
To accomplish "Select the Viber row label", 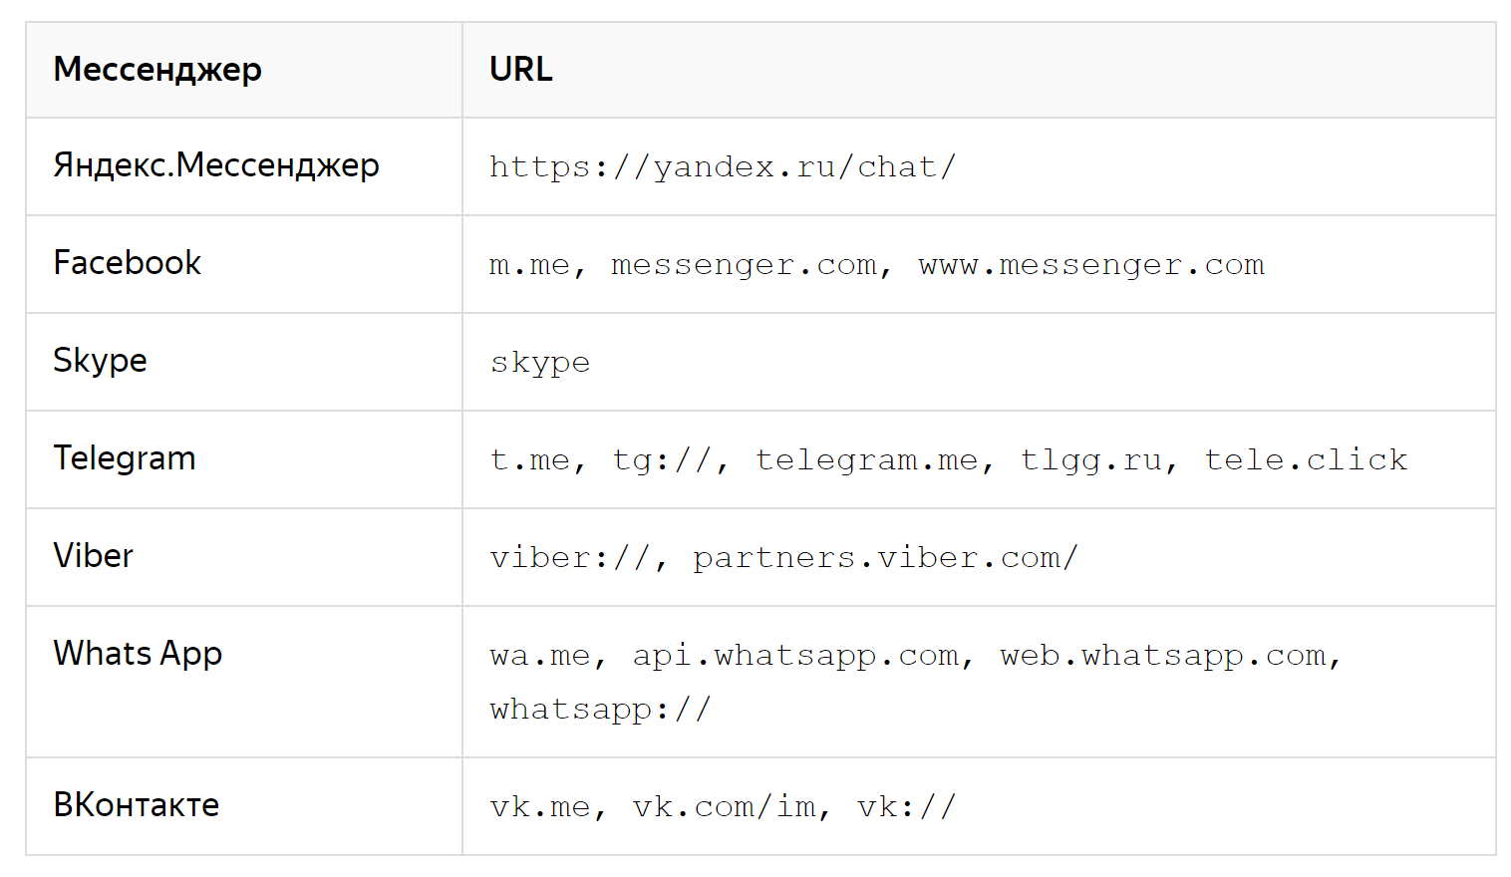I will pos(93,556).
